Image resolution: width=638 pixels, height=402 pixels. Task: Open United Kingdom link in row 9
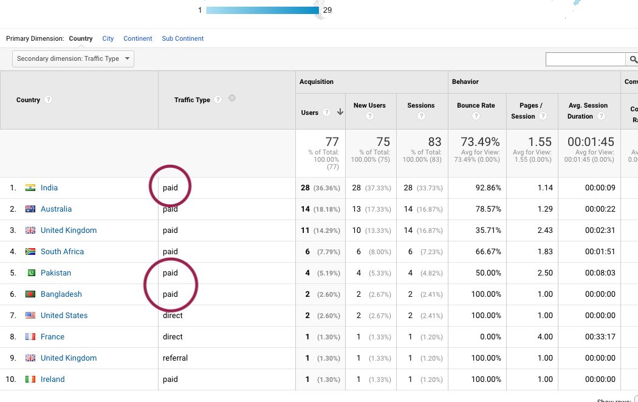point(69,358)
